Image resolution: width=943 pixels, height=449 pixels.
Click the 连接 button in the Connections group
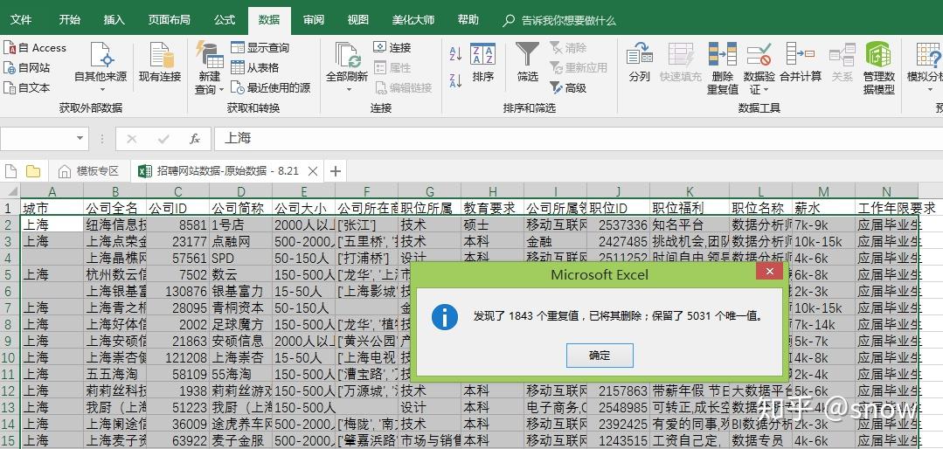click(392, 47)
